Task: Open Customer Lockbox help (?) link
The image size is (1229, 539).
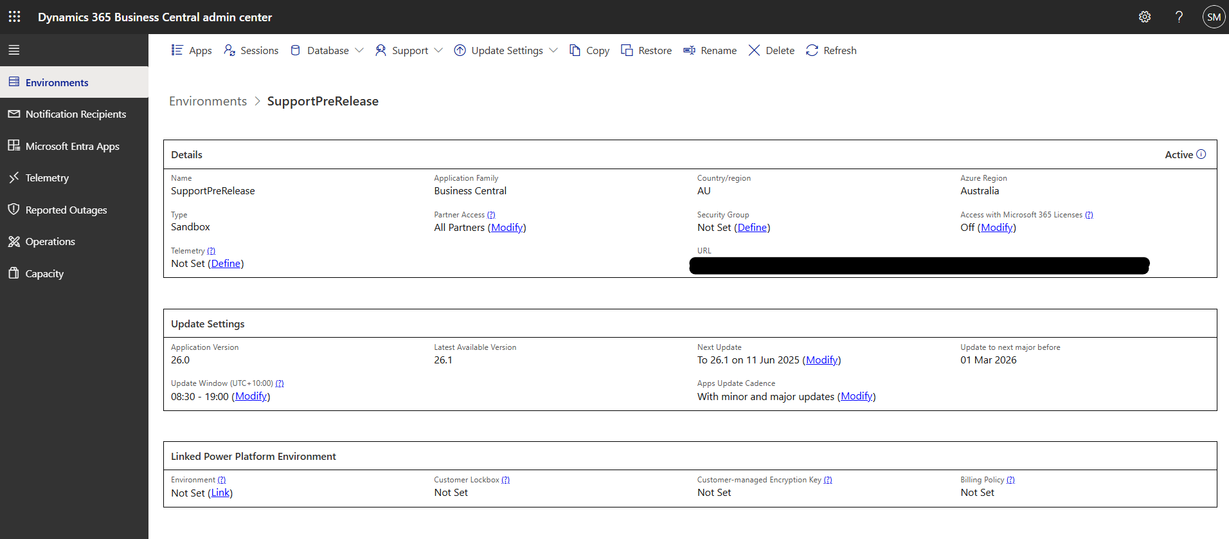Action: [x=505, y=480]
